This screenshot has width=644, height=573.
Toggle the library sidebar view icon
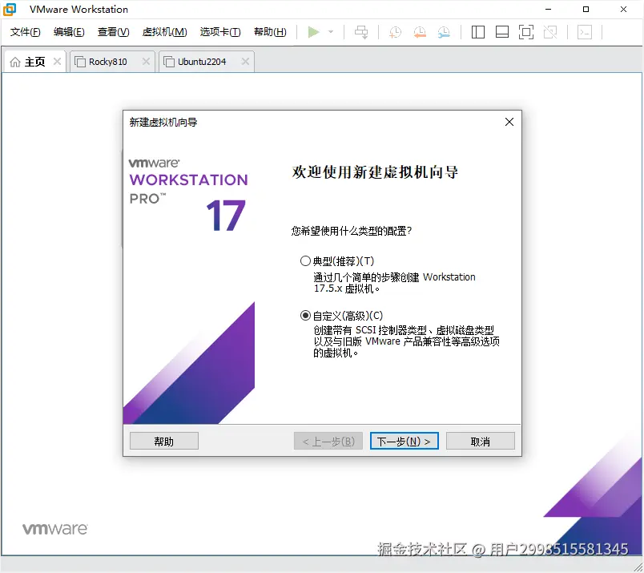point(477,32)
